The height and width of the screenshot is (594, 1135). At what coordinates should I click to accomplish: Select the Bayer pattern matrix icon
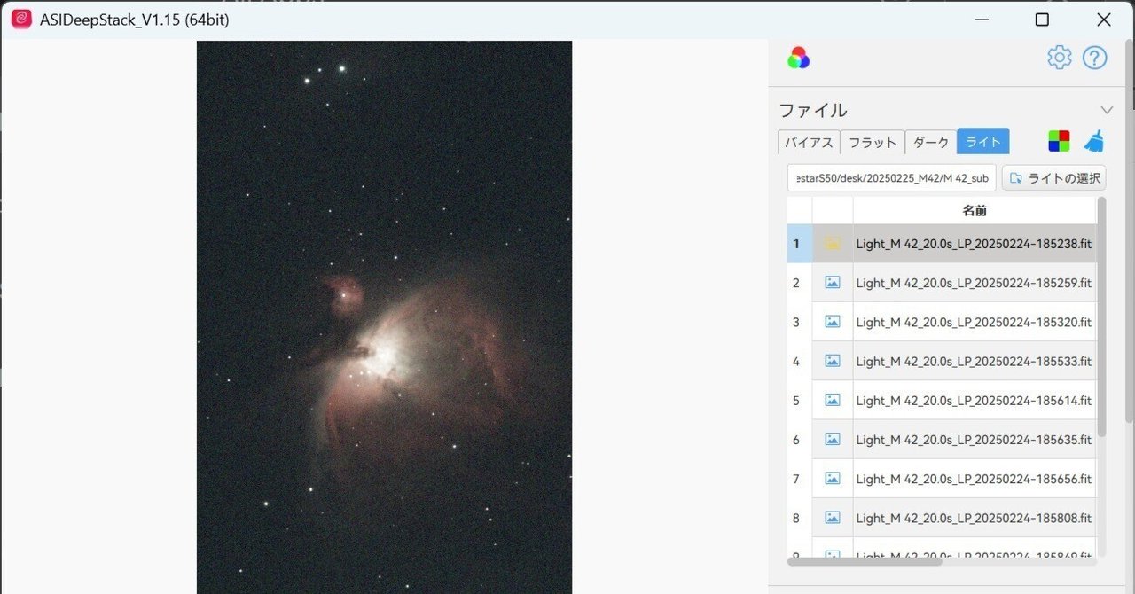pyautogui.click(x=1058, y=140)
